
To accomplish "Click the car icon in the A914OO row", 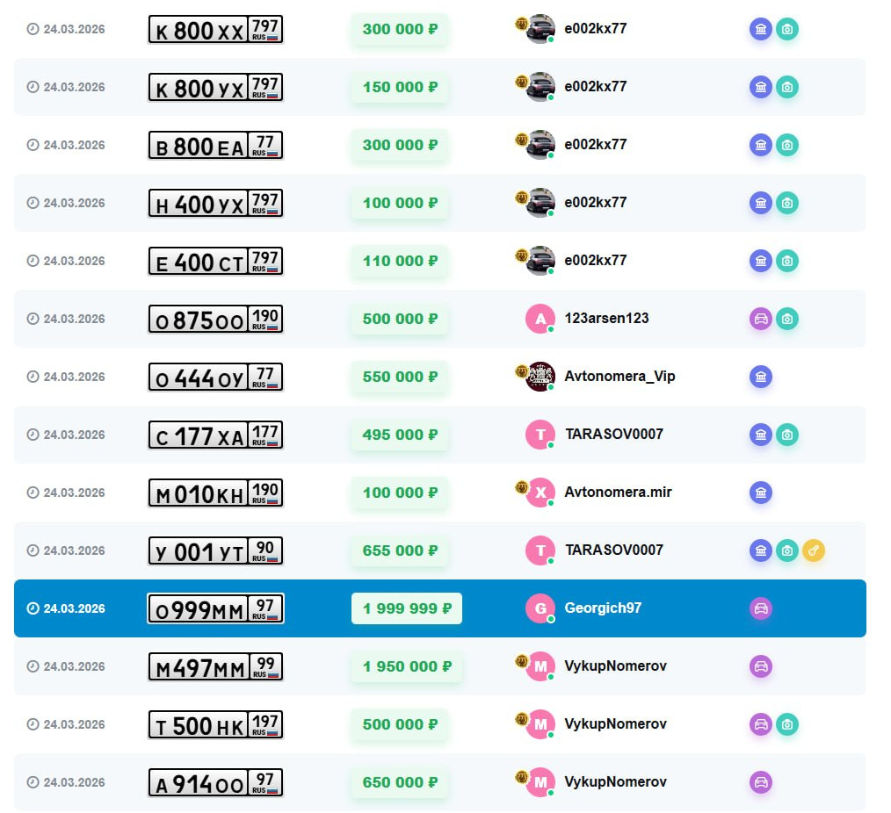I will click(x=761, y=782).
